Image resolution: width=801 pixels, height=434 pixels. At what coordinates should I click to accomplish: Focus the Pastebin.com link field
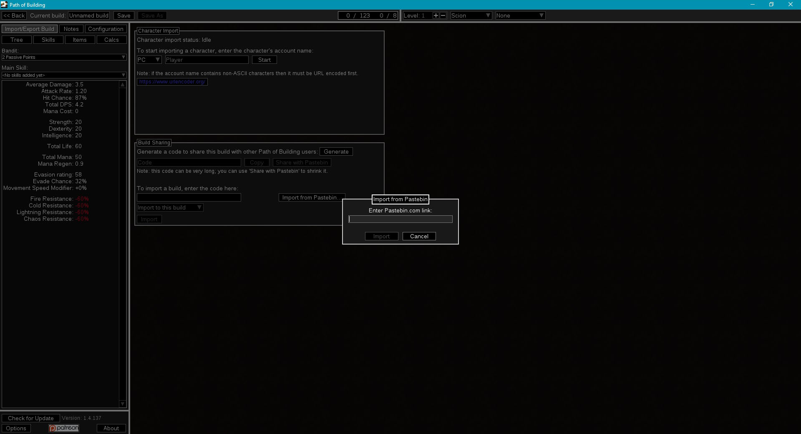(400, 219)
